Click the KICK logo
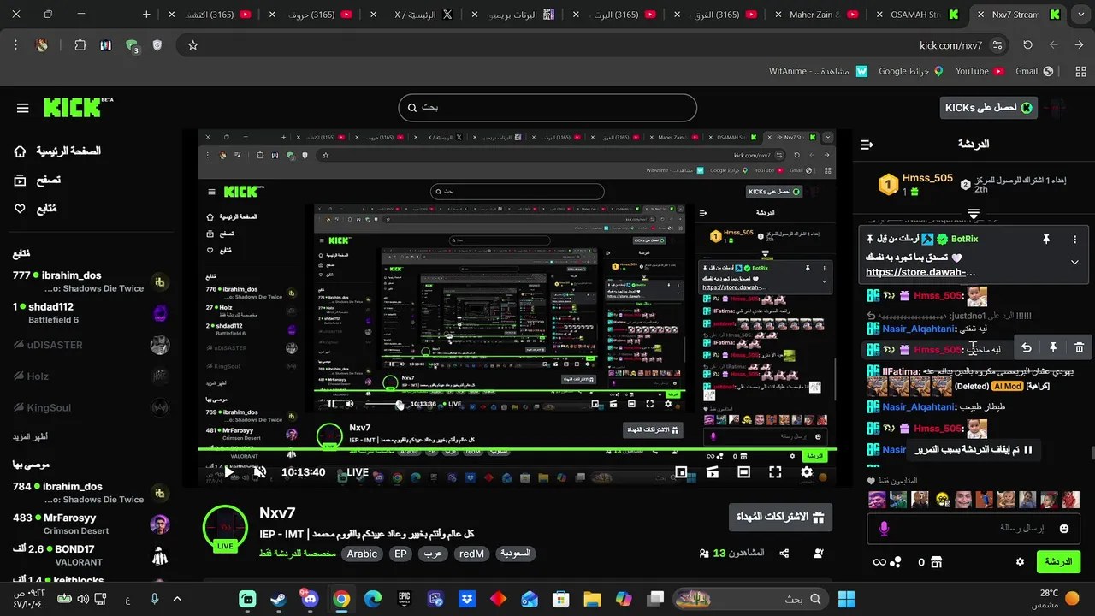The height and width of the screenshot is (616, 1095). point(78,108)
